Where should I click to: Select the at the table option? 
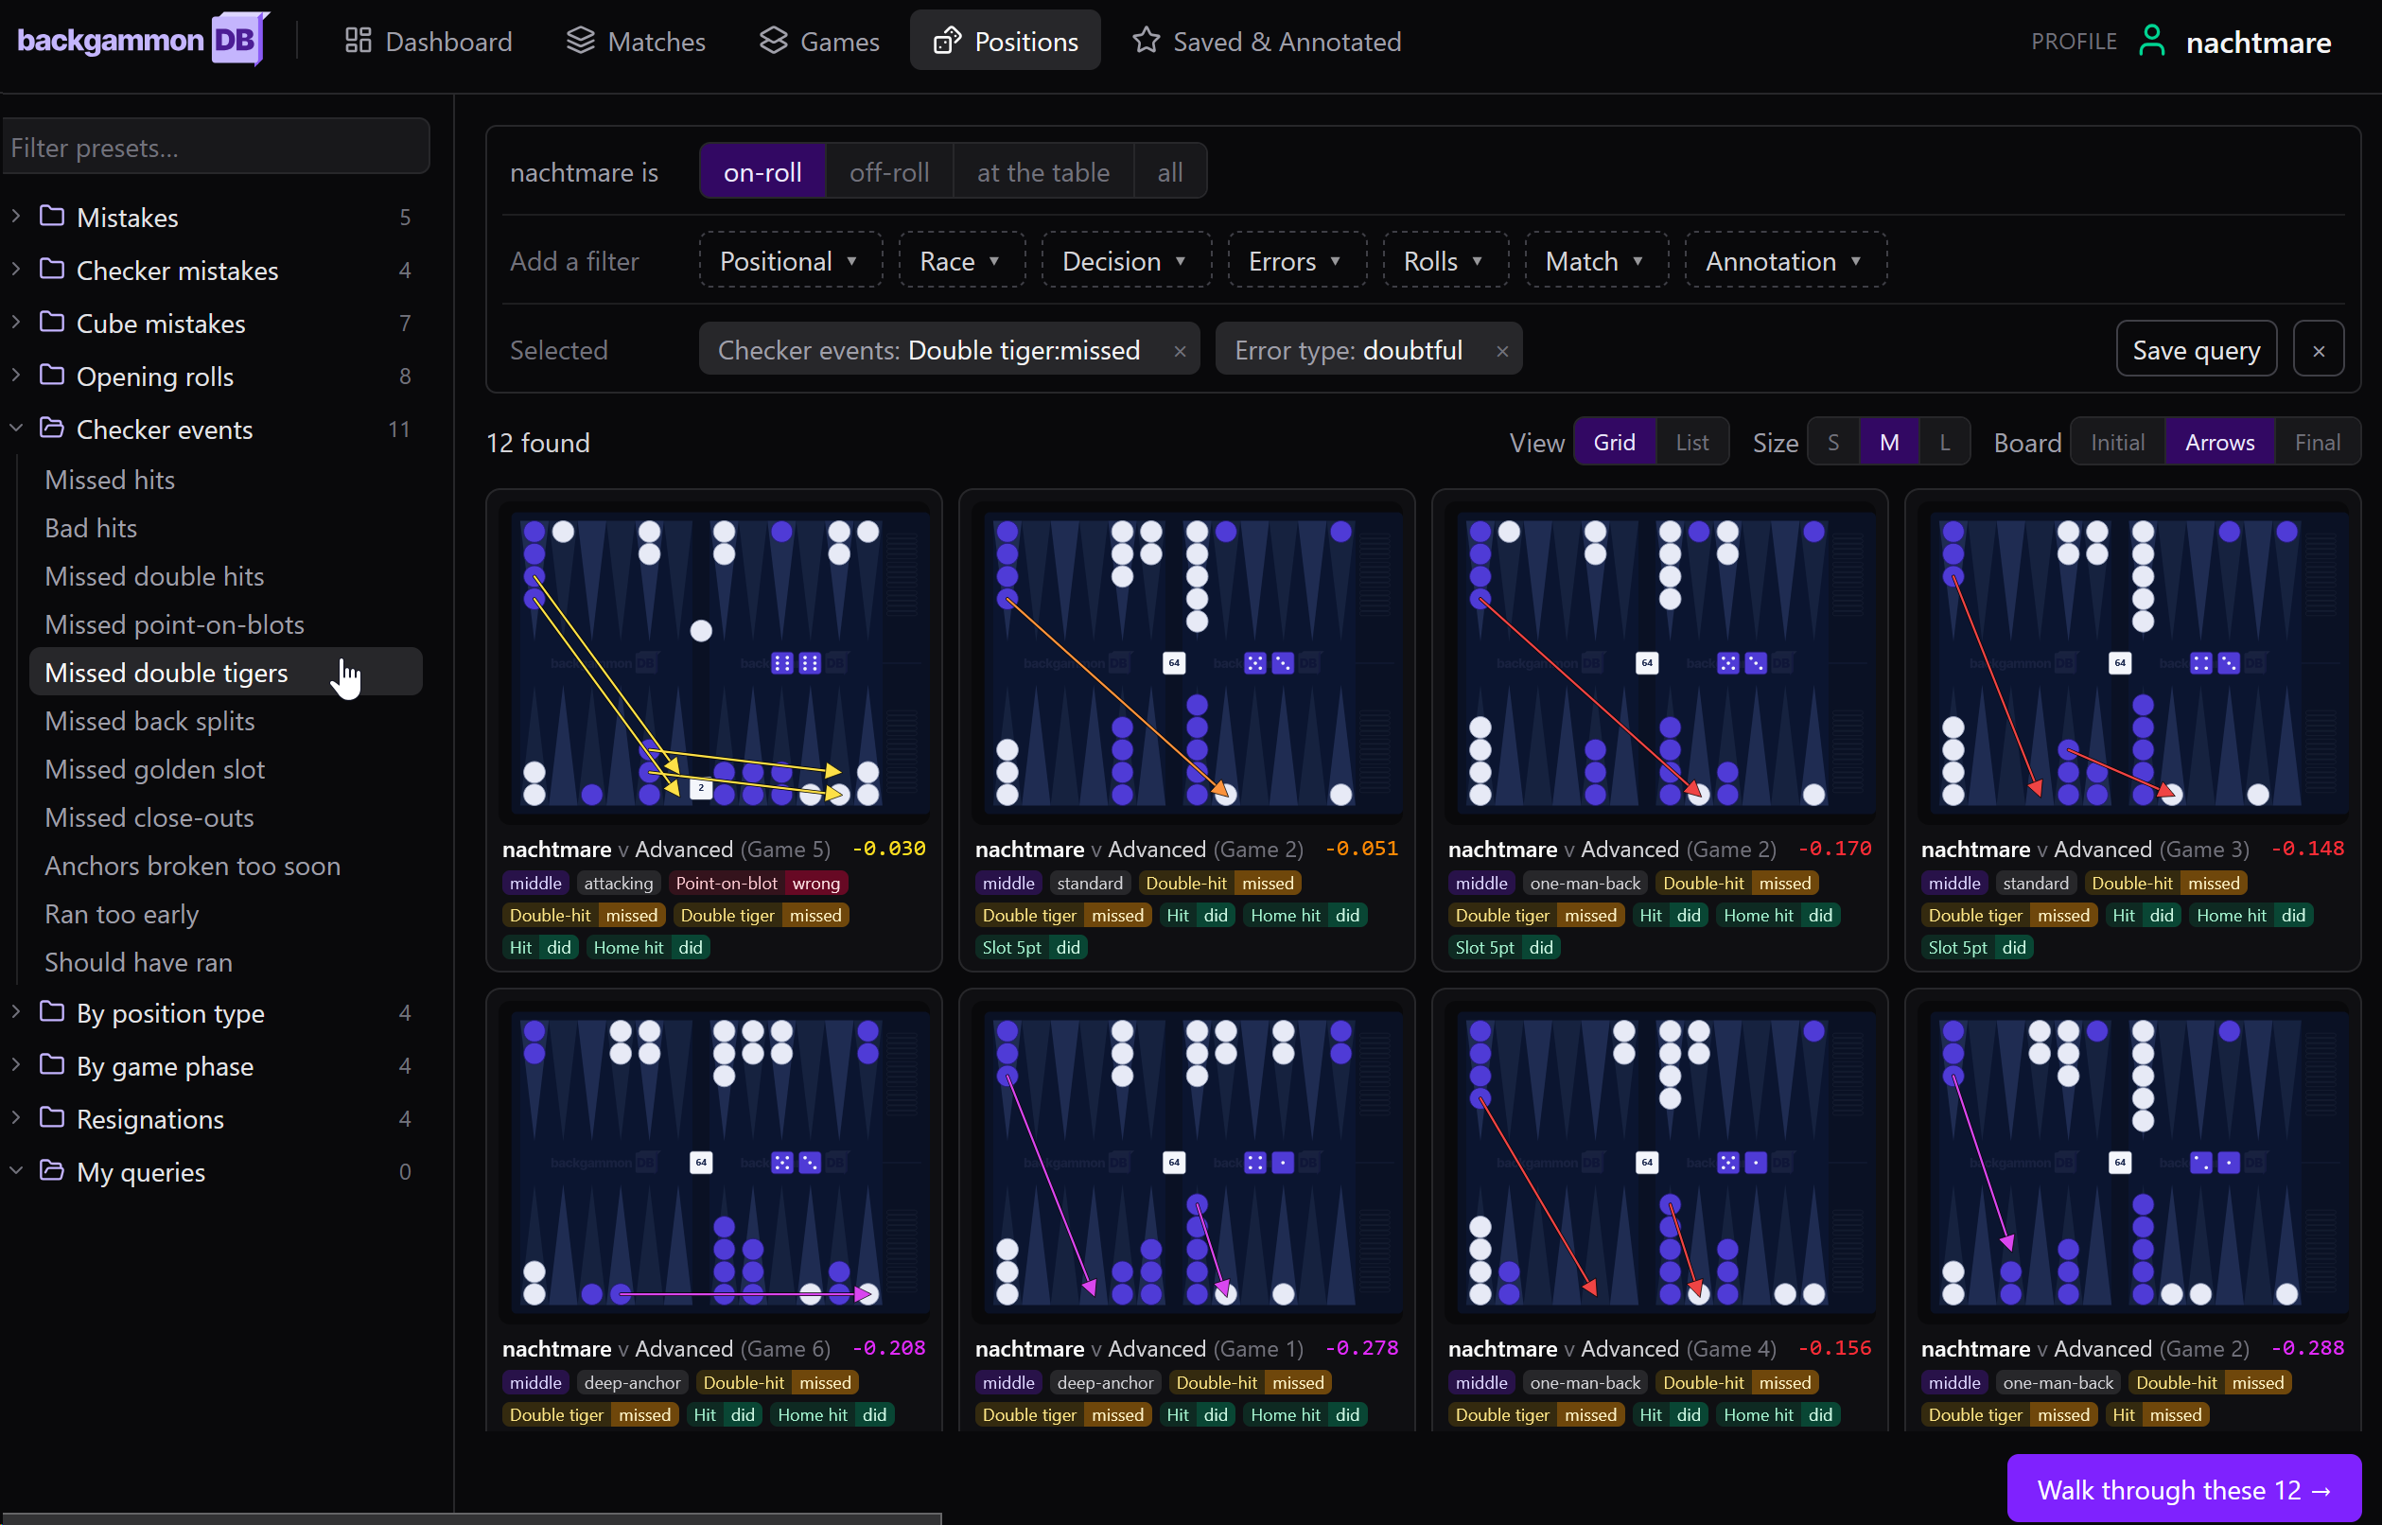[1042, 171]
